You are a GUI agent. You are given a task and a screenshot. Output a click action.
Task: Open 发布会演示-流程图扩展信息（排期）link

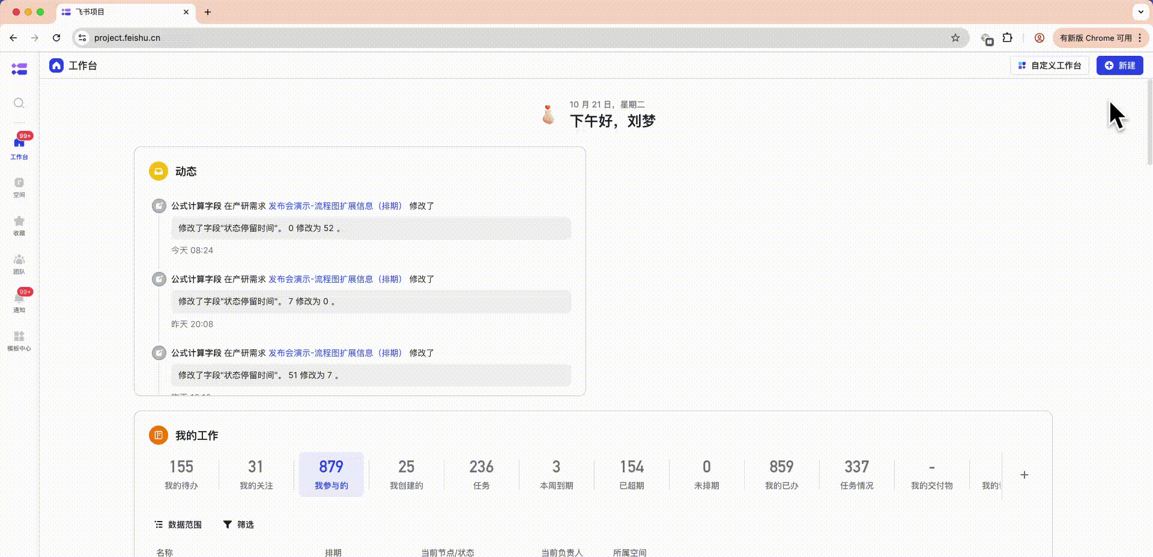[x=336, y=206]
